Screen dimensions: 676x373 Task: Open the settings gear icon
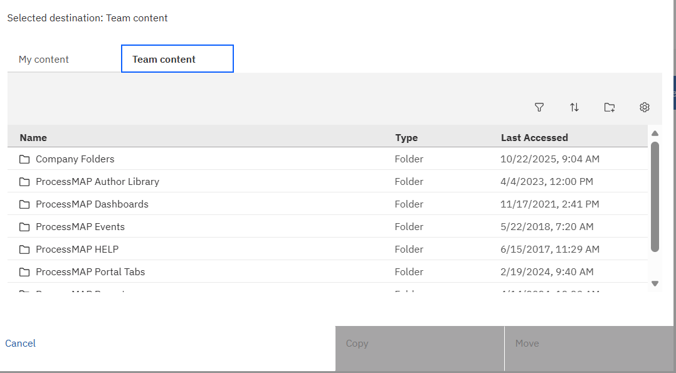pyautogui.click(x=645, y=107)
